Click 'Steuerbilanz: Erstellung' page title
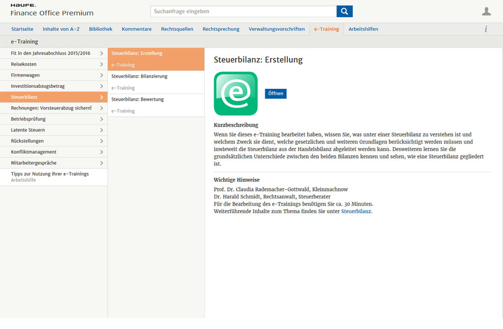 pos(258,60)
